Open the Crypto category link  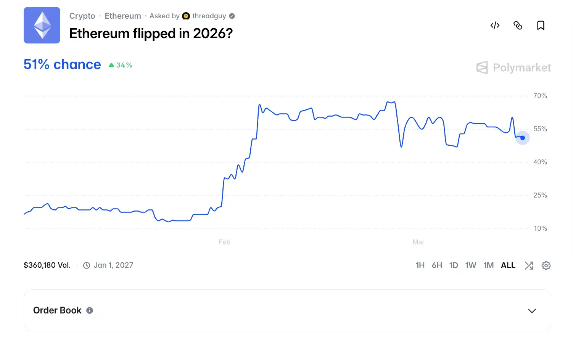click(x=82, y=16)
